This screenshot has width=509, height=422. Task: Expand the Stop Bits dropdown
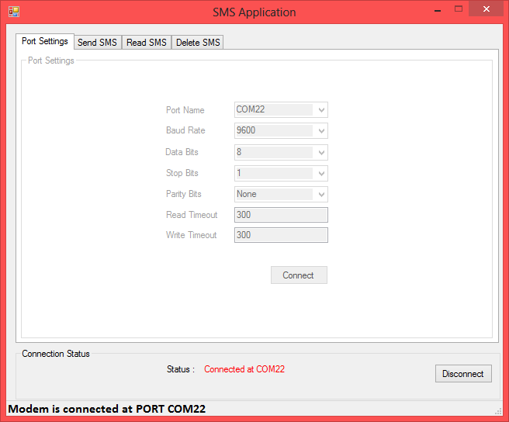[281, 173]
